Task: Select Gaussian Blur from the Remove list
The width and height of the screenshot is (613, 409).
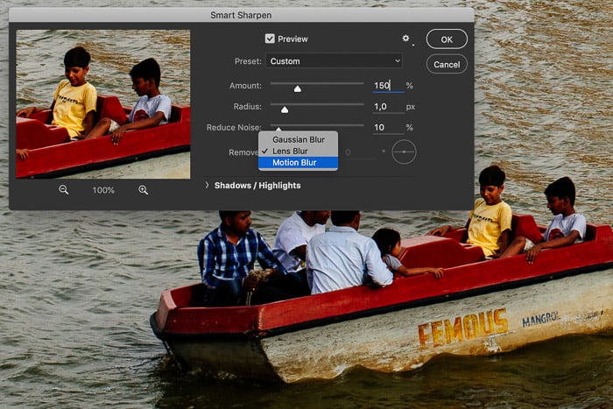Action: [x=298, y=139]
